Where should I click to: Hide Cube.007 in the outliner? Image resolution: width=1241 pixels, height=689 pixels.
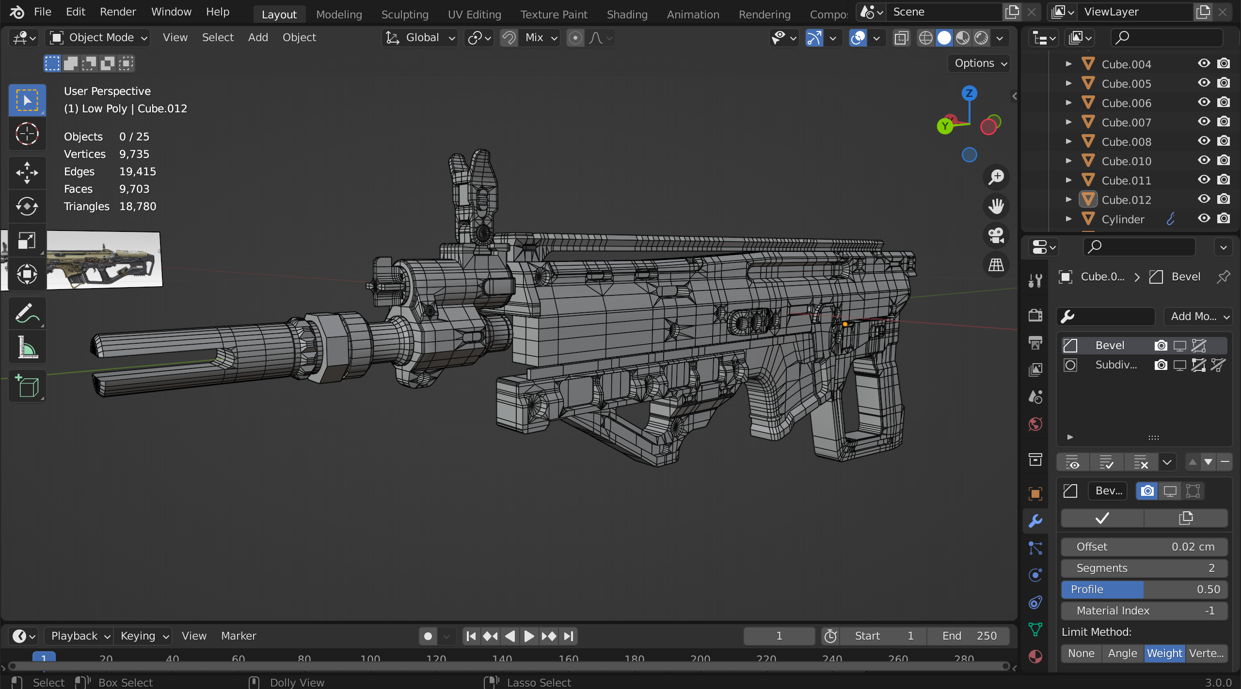(1204, 122)
